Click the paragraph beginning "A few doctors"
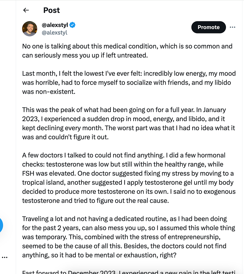The width and height of the screenshot is (244, 274). (128, 178)
